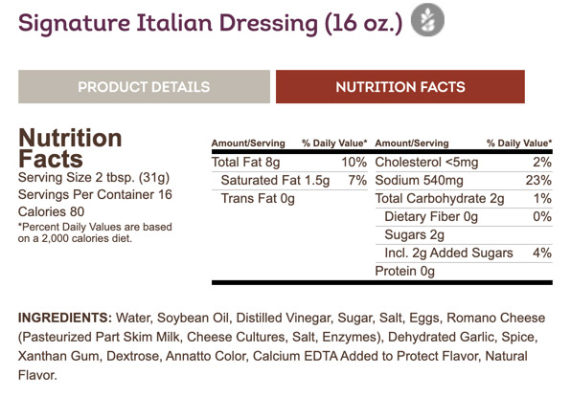Click the Cholesterol <5mg row

tap(464, 162)
